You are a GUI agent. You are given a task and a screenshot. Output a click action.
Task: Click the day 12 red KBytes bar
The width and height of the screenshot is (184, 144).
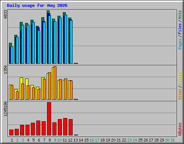(x=71, y=127)
